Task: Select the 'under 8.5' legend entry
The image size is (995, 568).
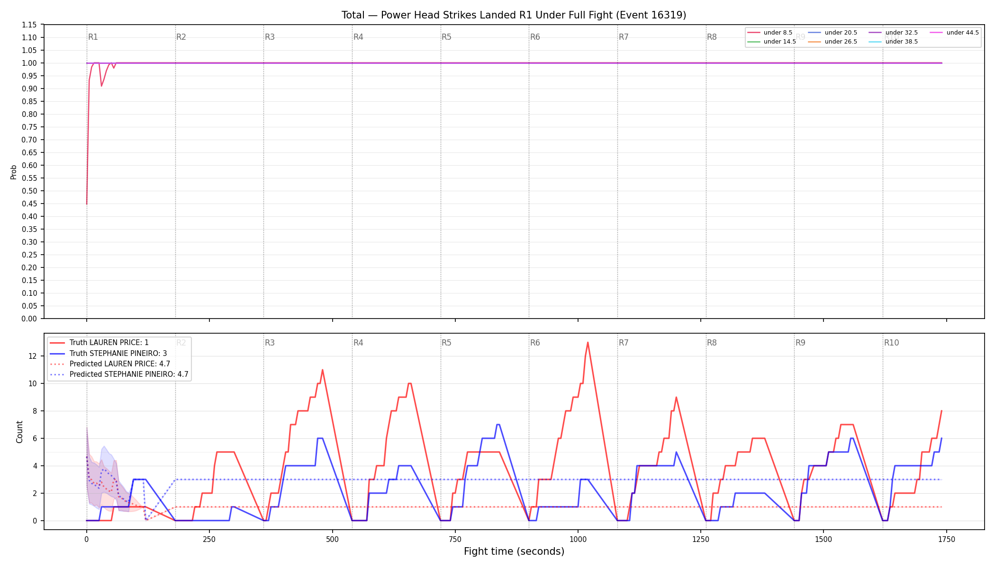Action: (770, 33)
